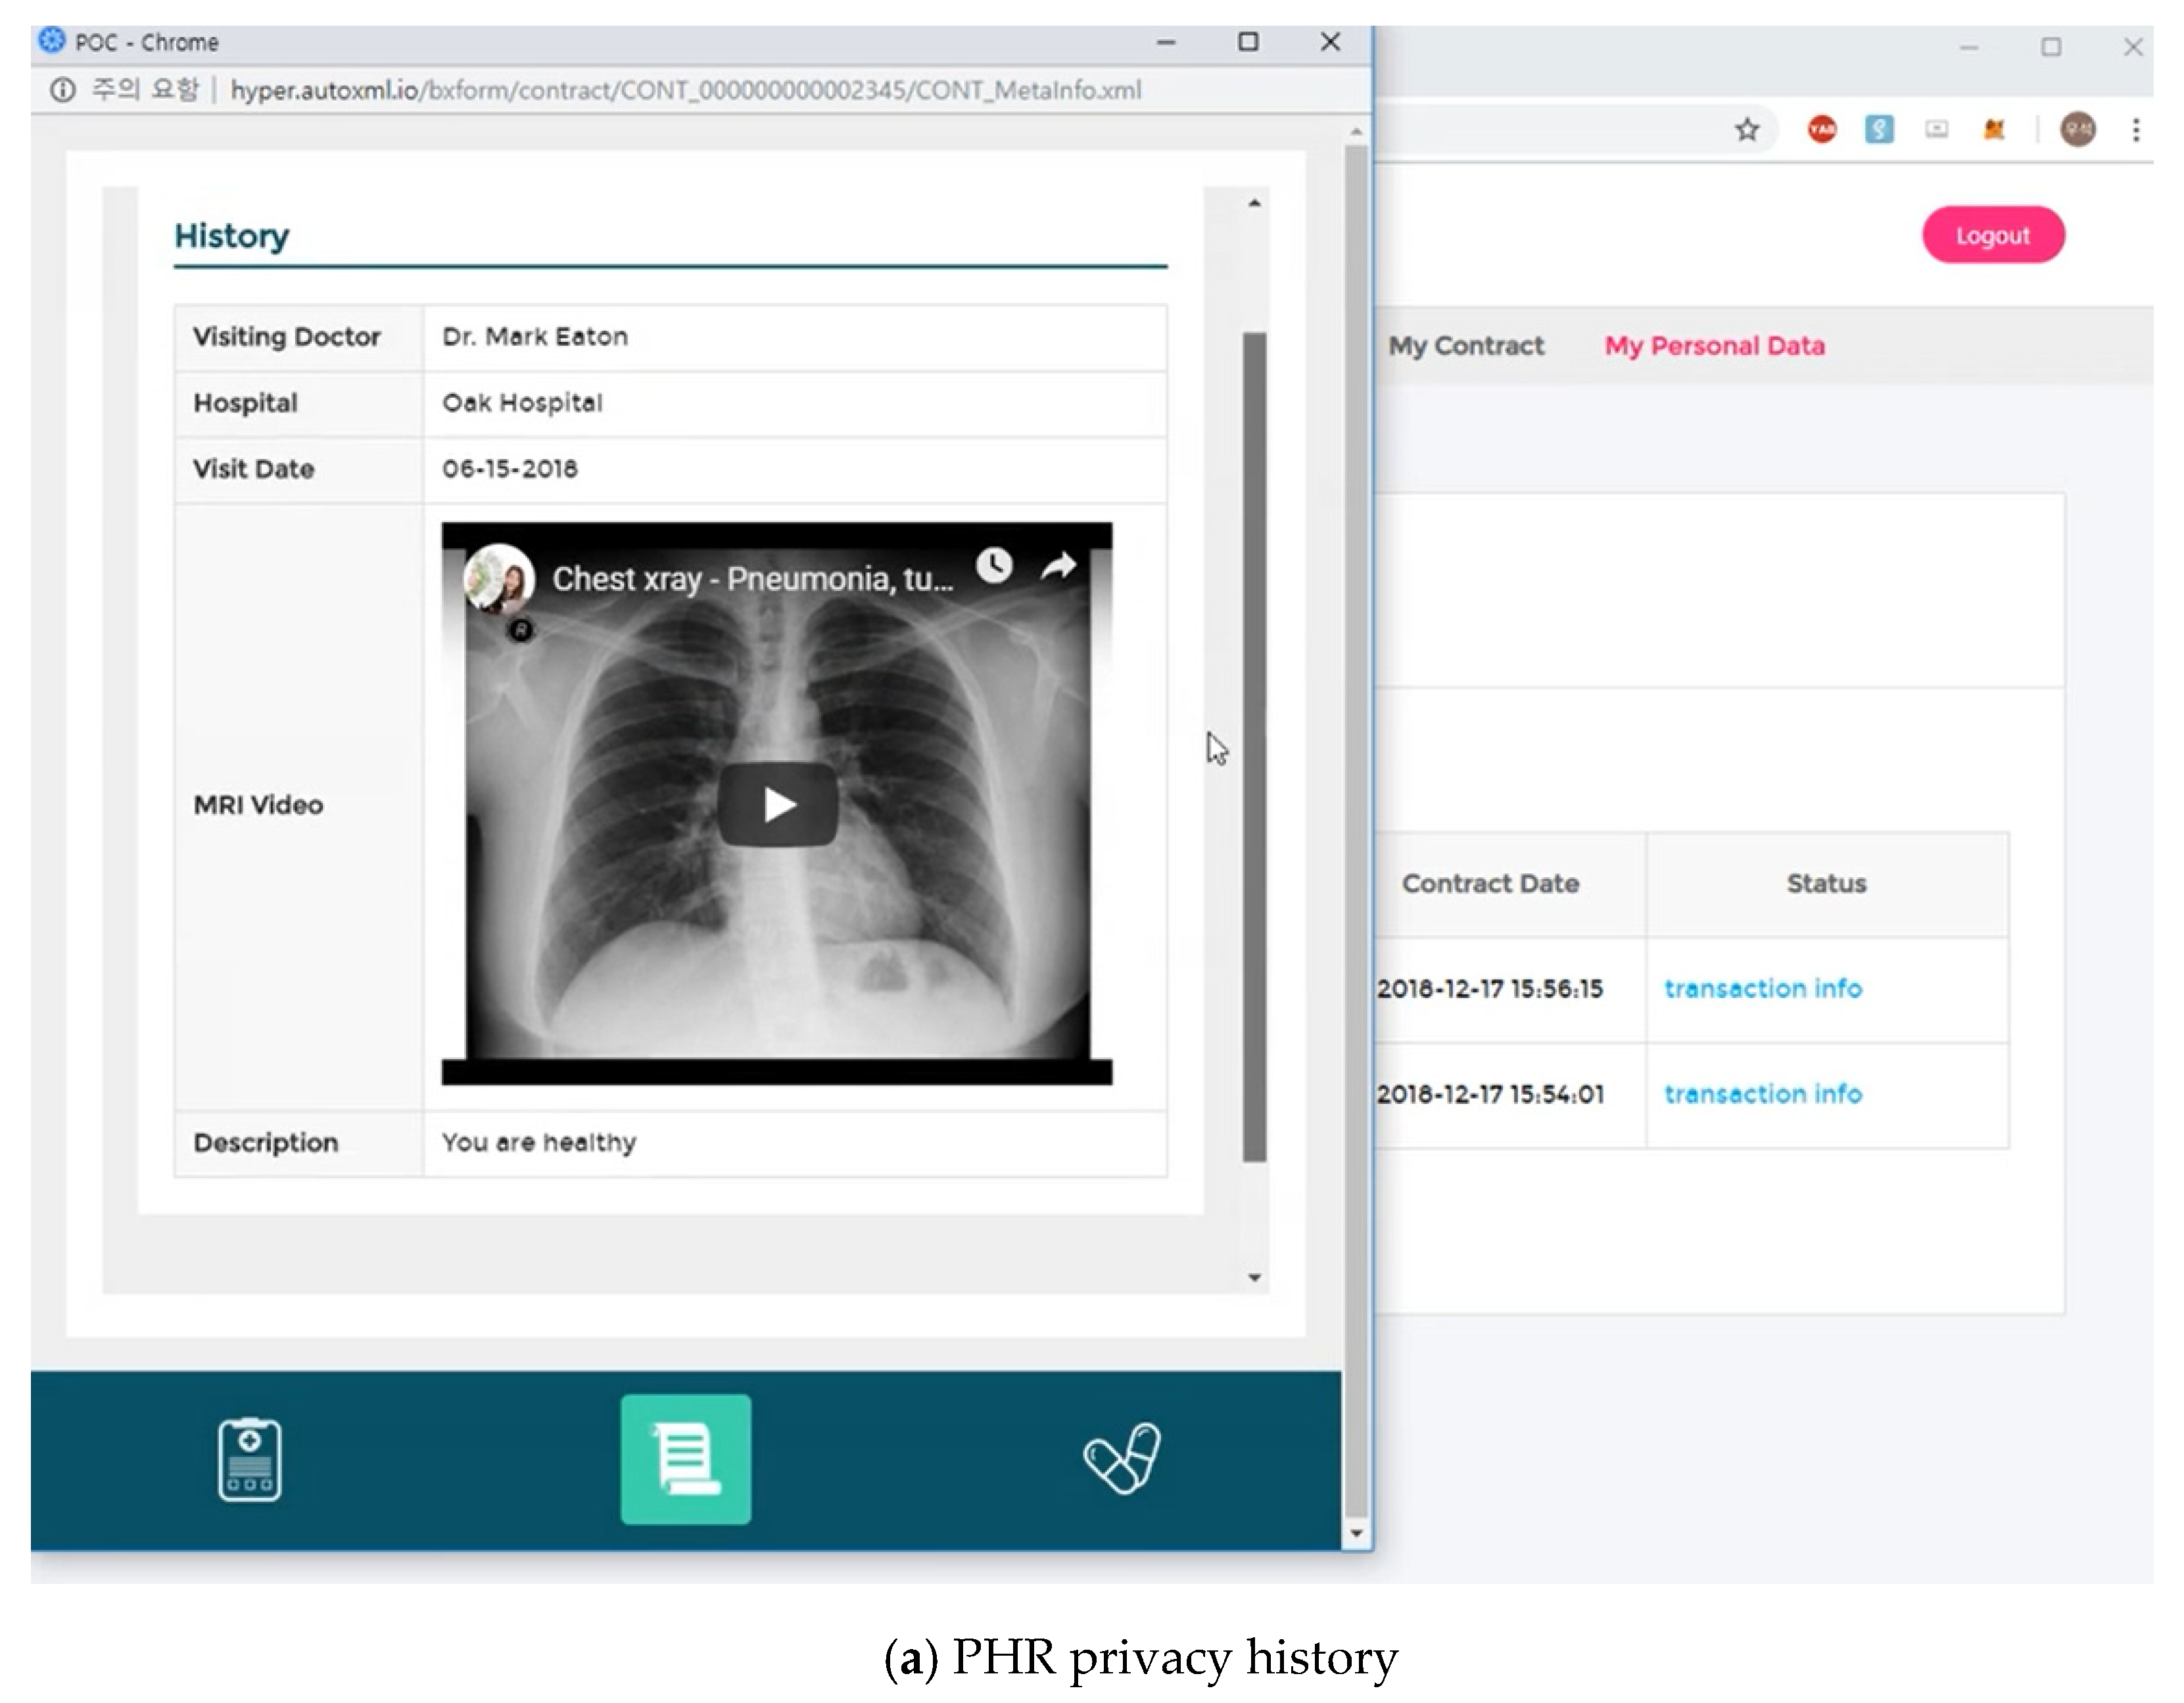Open the medication pills icon
The height and width of the screenshot is (1703, 2184).
coord(1122,1458)
